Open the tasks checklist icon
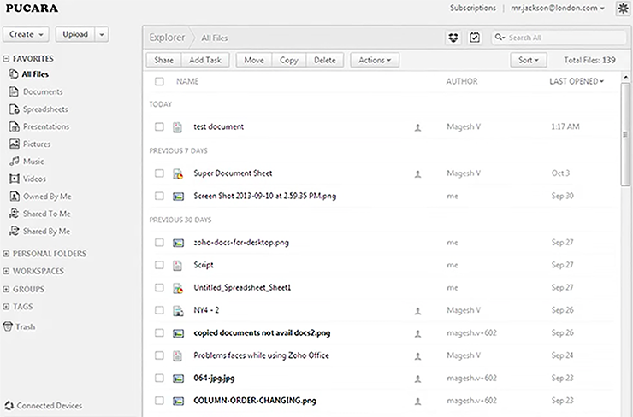Screen dimensions: 633x417 click(x=475, y=38)
